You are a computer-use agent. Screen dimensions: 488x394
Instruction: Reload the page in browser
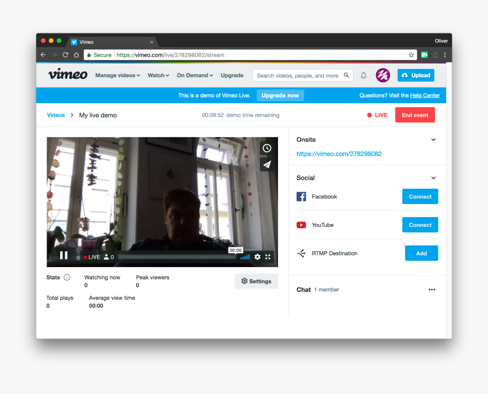click(65, 55)
